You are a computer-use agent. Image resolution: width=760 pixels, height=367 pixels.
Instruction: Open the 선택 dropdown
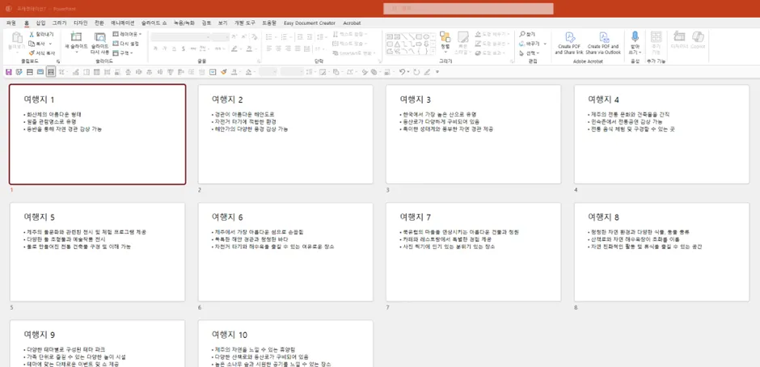click(528, 53)
